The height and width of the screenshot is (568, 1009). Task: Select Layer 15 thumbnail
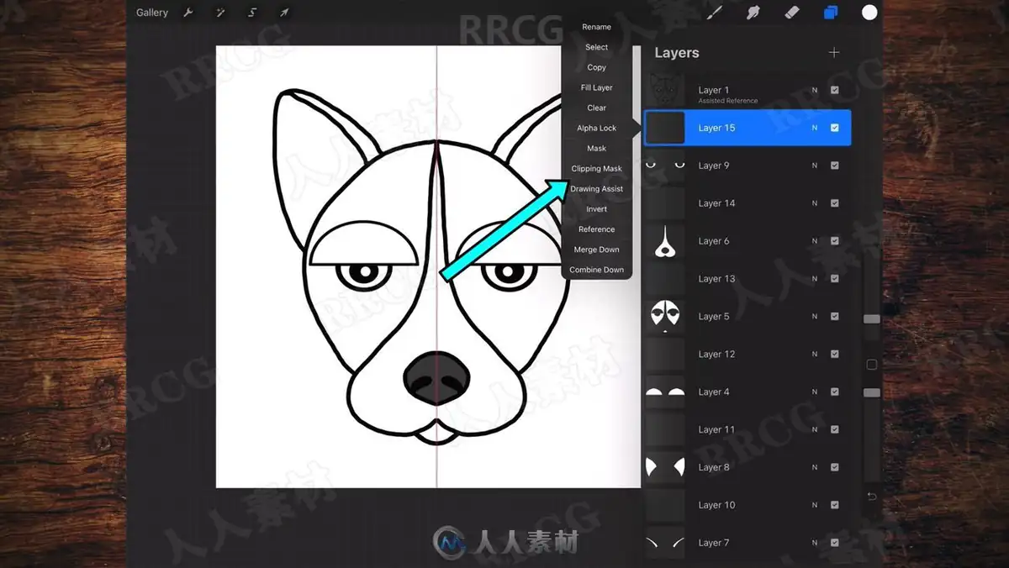[665, 128]
